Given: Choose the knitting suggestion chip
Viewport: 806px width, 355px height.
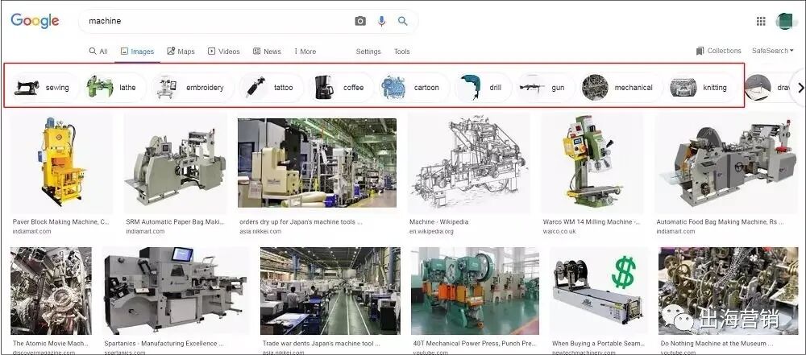Looking at the screenshot, I should click(x=702, y=87).
